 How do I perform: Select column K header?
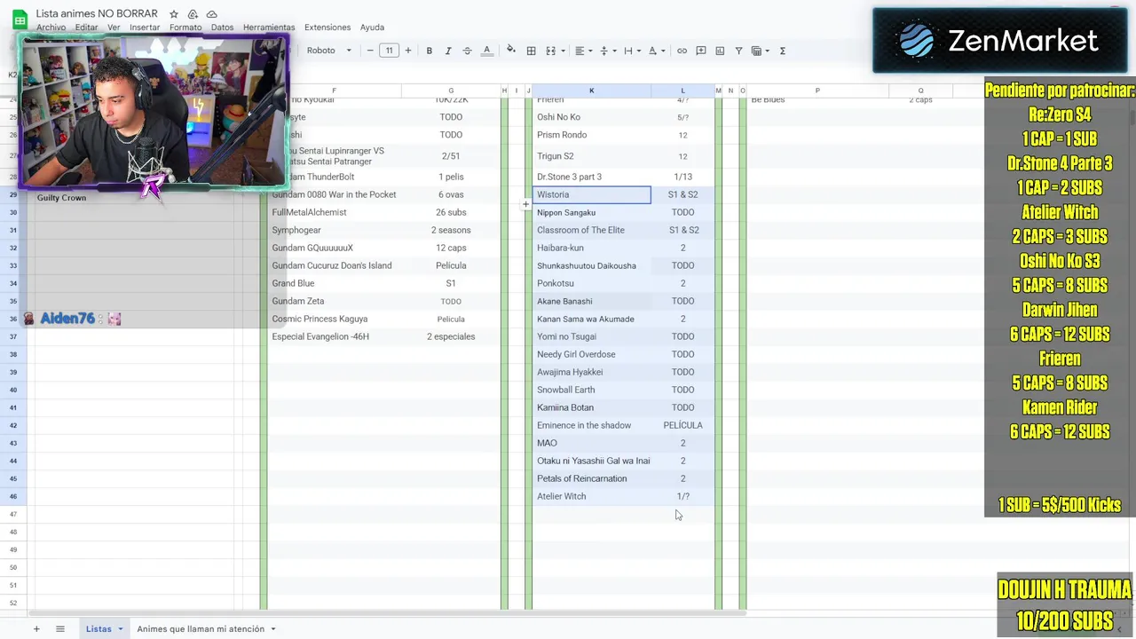tap(591, 91)
